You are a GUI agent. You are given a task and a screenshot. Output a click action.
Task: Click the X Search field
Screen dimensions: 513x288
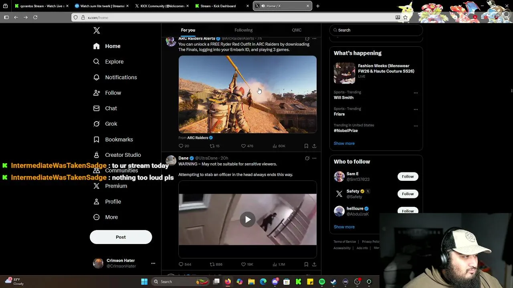pyautogui.click(x=376, y=30)
